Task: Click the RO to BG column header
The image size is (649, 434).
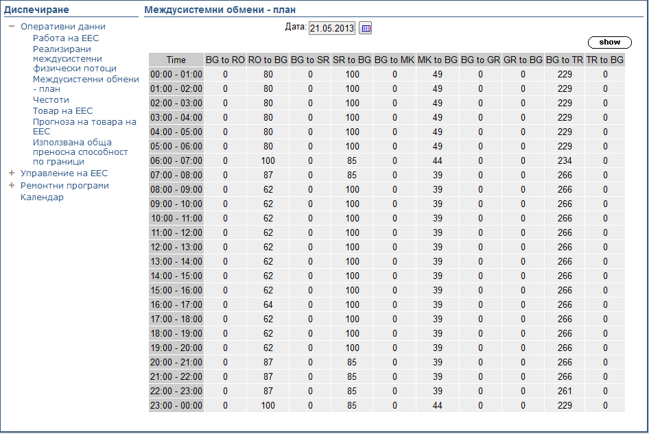Action: tap(268, 60)
